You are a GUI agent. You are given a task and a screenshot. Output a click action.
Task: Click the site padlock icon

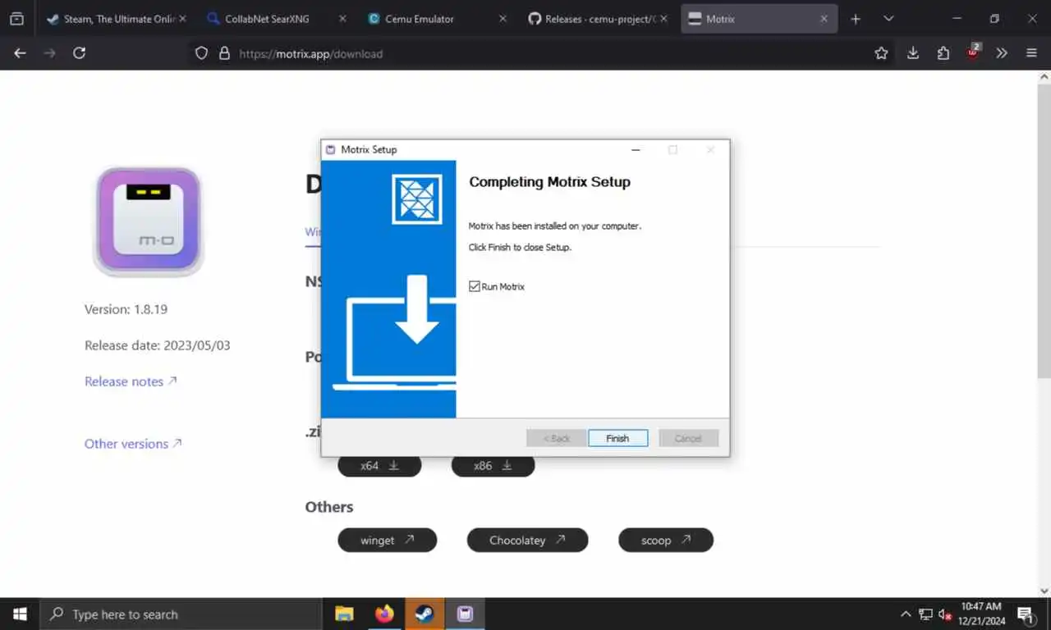click(224, 53)
